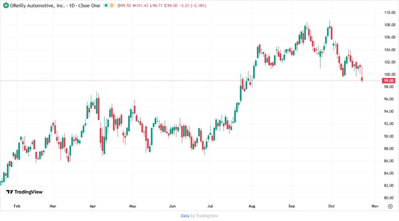Screen dimensions: 399x221
Task: Click the 110.00 price axis label
Action: pyautogui.click(x=390, y=12)
